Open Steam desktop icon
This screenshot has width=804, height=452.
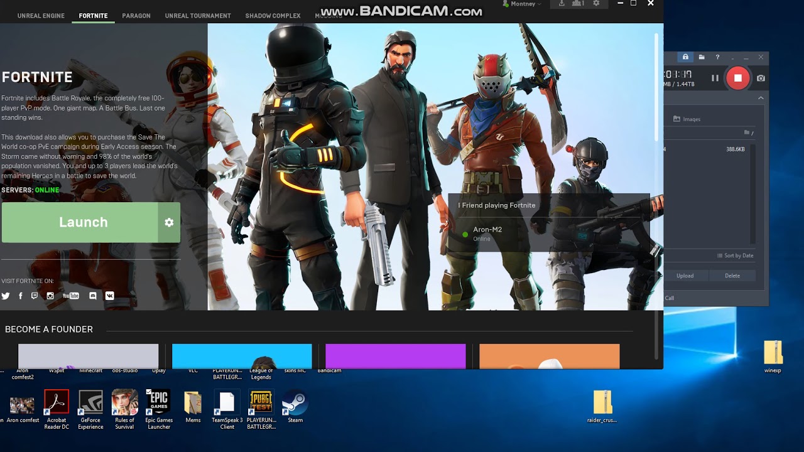[x=295, y=407]
